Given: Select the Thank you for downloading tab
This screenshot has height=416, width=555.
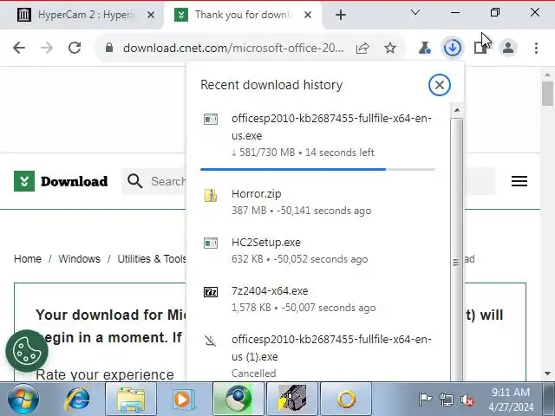Looking at the screenshot, I should pyautogui.click(x=243, y=15).
